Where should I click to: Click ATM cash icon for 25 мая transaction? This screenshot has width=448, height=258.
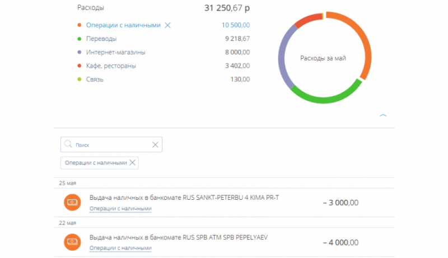72,202
